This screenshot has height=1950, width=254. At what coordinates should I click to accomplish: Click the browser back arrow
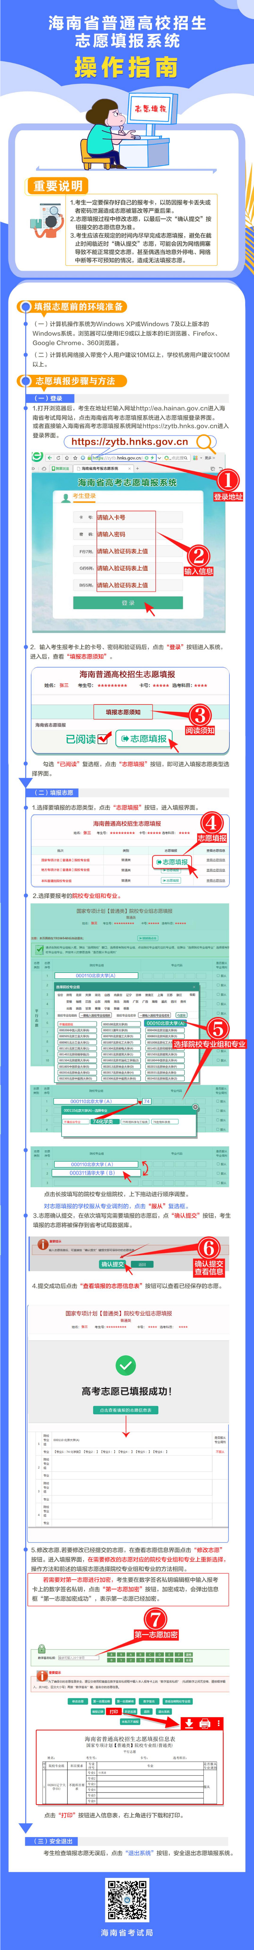pos(49,458)
